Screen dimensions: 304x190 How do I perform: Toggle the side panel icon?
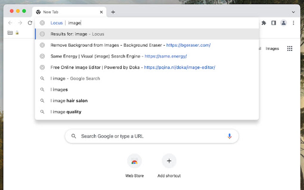pyautogui.click(x=274, y=23)
